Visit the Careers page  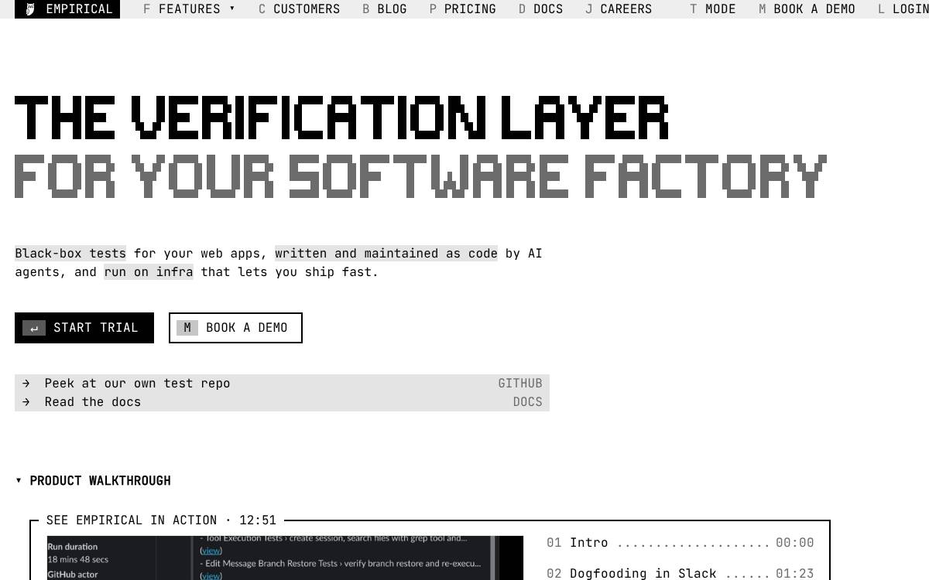(x=619, y=9)
